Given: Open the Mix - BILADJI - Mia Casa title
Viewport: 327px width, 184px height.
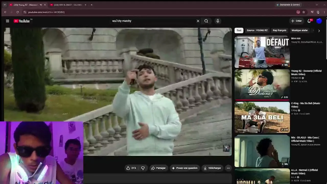Looking at the screenshot, I should click(x=305, y=139).
